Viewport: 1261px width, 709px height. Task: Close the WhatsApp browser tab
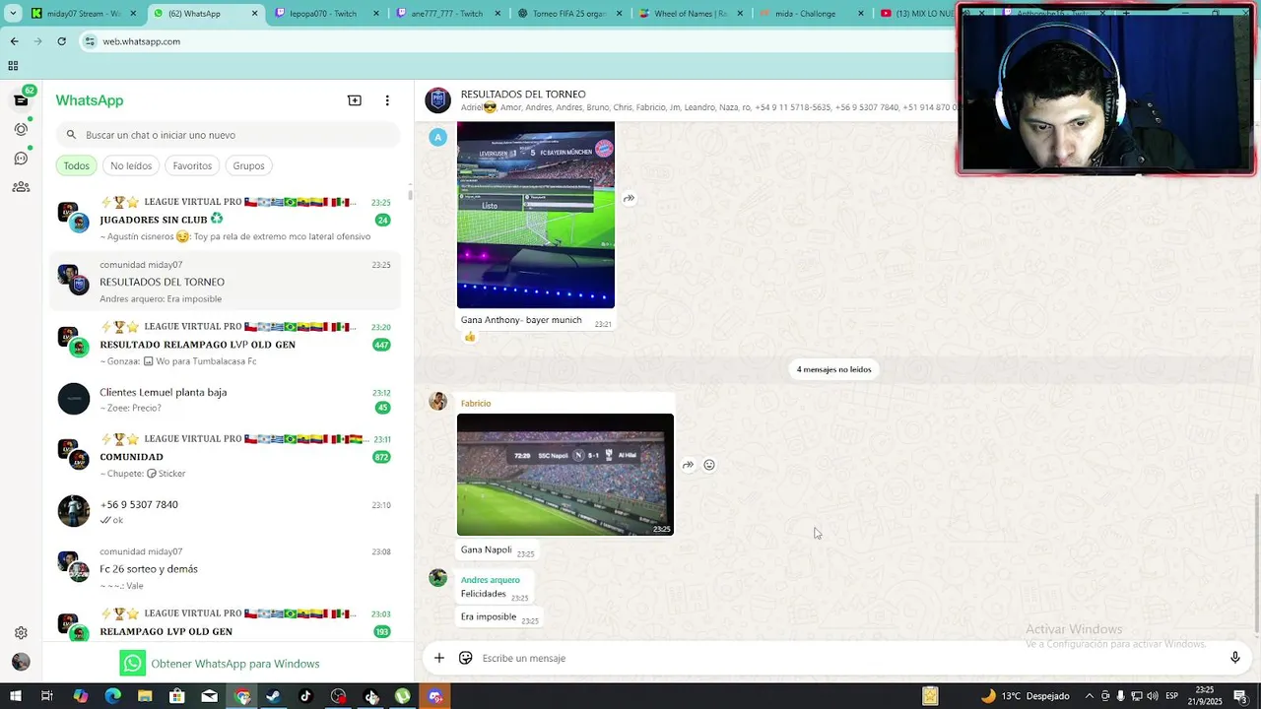point(254,14)
